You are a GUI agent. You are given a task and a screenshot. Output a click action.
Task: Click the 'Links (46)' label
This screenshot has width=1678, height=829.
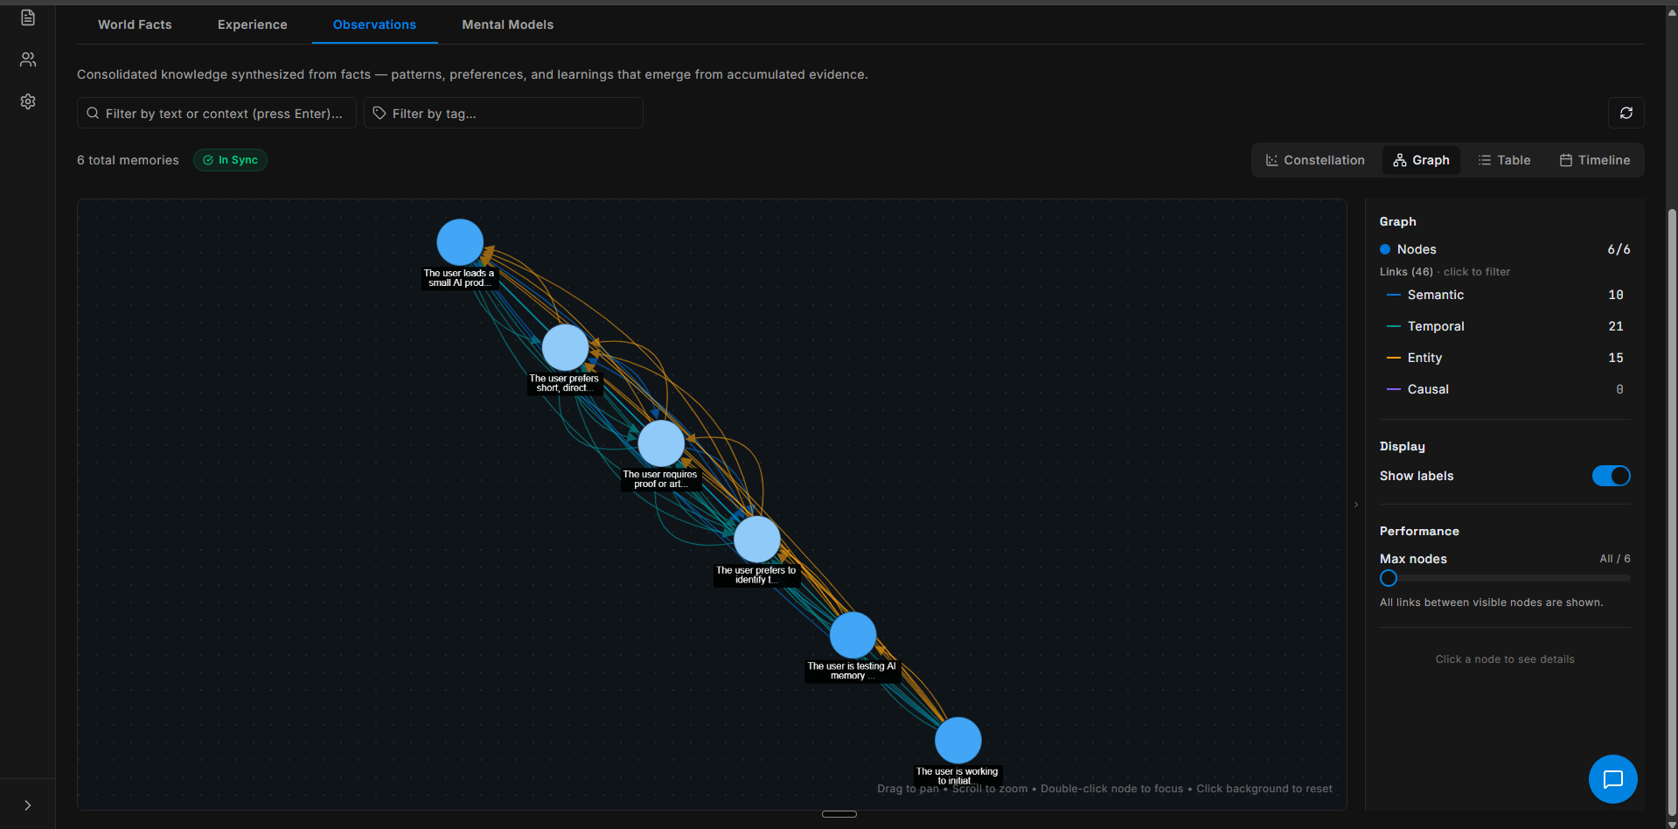point(1406,272)
